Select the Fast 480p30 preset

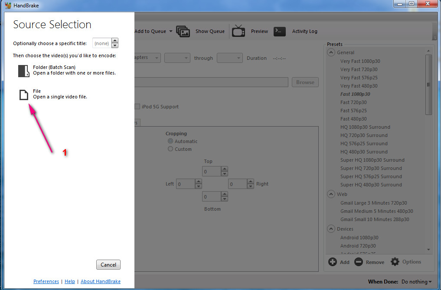pyautogui.click(x=353, y=119)
